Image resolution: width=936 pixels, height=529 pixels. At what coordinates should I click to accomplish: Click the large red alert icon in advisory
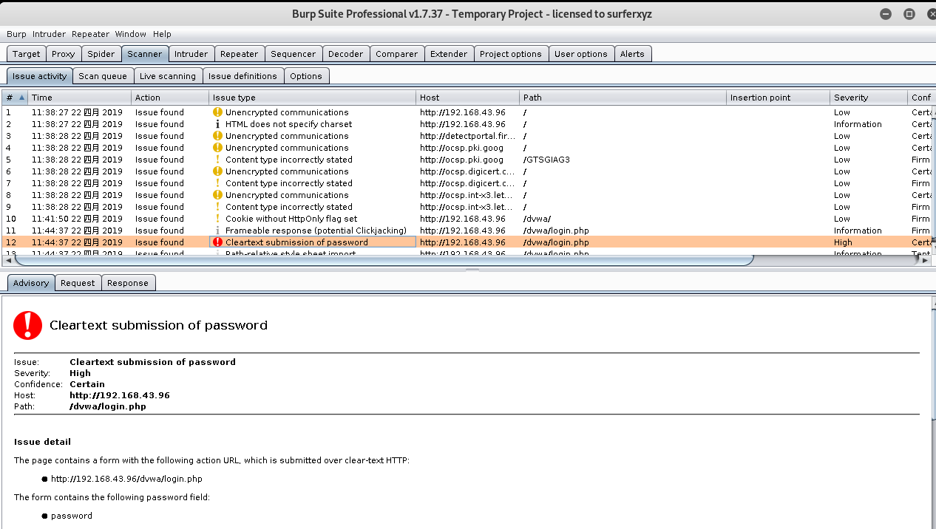click(x=28, y=325)
